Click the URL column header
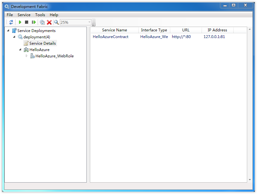The width and height of the screenshot is (257, 194). tap(186, 30)
